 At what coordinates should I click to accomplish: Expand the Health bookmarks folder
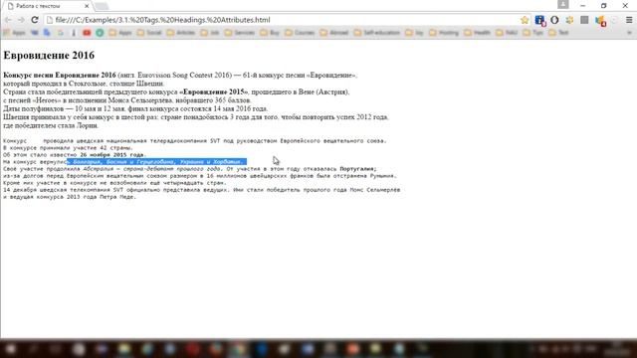(x=477, y=33)
